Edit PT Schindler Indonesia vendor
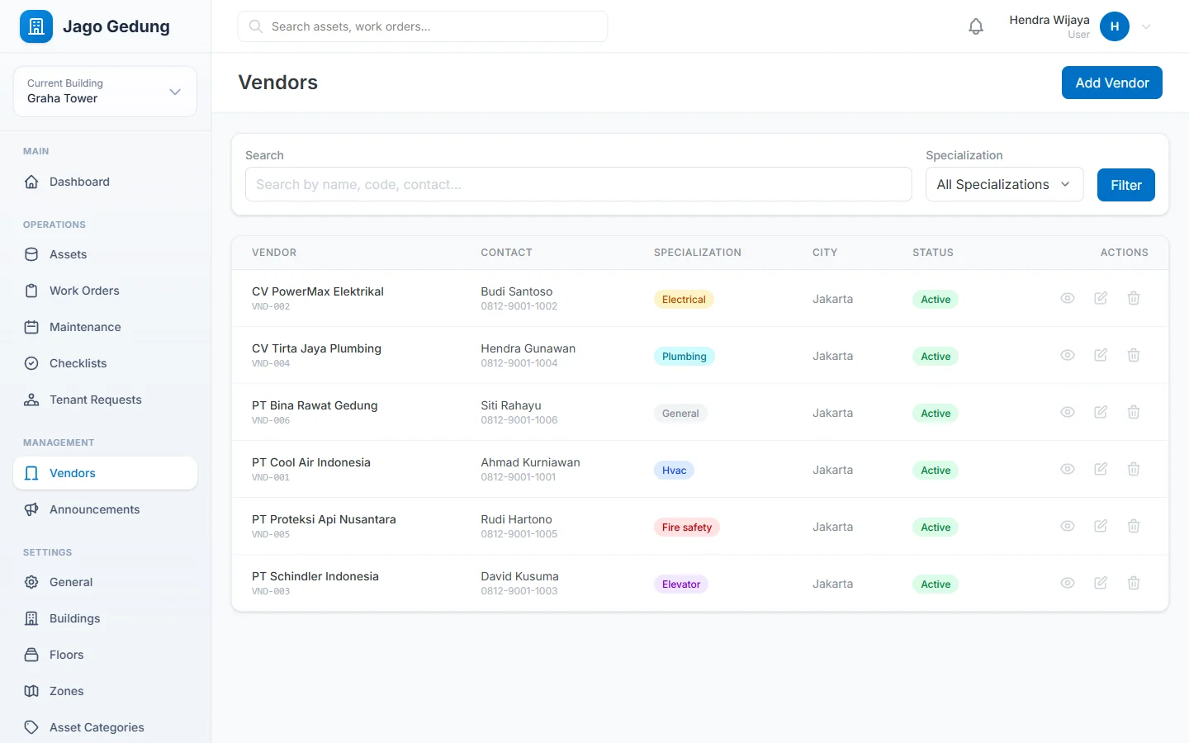The height and width of the screenshot is (743, 1189). click(1101, 583)
